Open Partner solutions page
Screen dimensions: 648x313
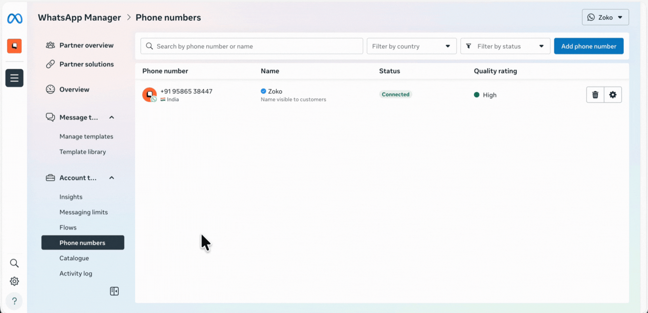click(x=86, y=64)
